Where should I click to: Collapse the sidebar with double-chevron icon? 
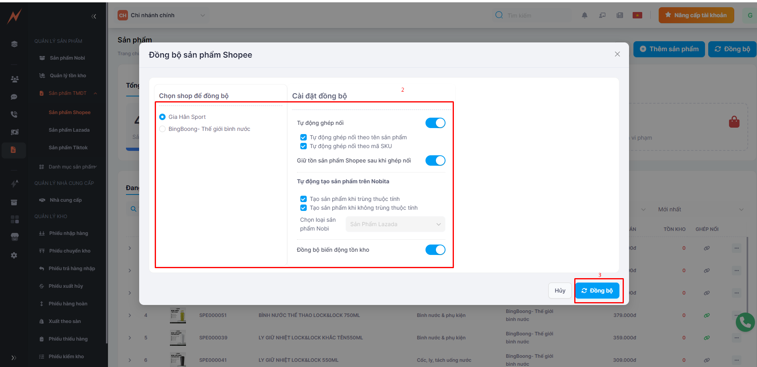click(x=94, y=16)
